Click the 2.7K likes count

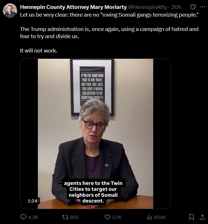coord(117,217)
